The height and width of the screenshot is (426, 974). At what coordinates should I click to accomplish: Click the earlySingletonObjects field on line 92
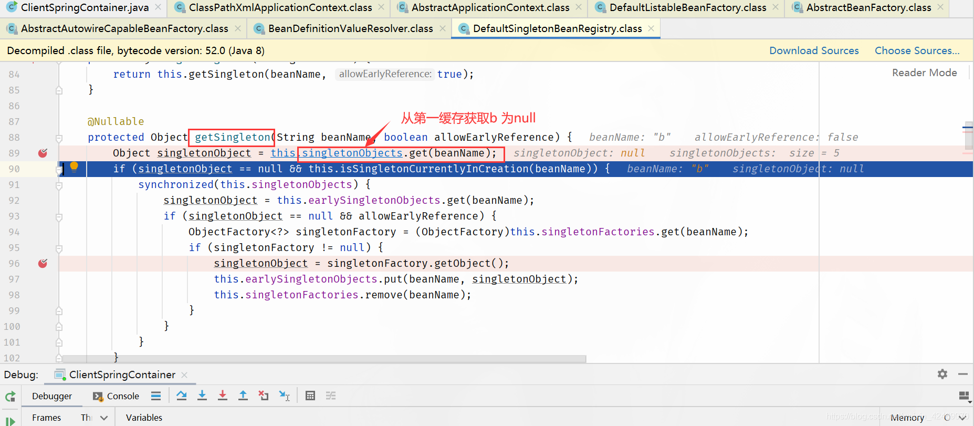click(374, 200)
